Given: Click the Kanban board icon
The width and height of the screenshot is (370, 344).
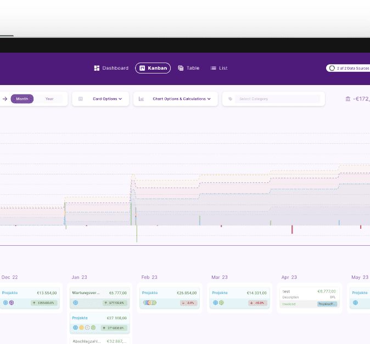Looking at the screenshot, I should tap(142, 68).
